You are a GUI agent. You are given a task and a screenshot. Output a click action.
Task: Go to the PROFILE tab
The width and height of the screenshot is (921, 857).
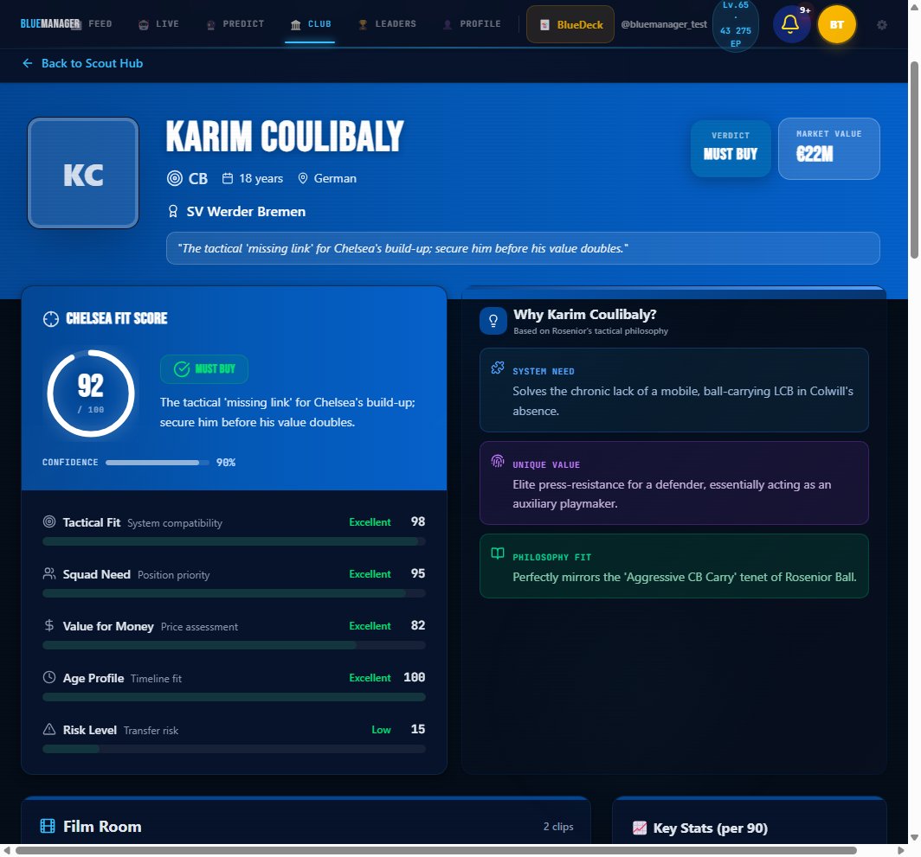point(472,24)
